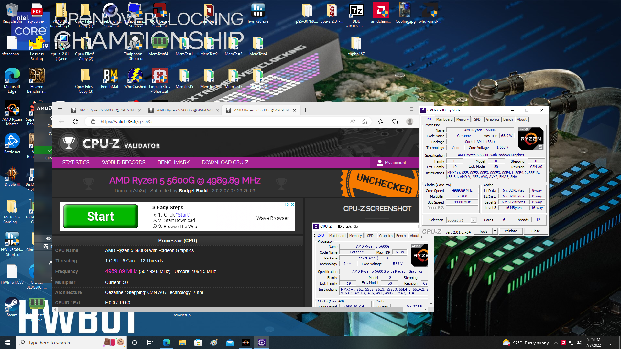Click Edge refresh page icon

point(76,122)
